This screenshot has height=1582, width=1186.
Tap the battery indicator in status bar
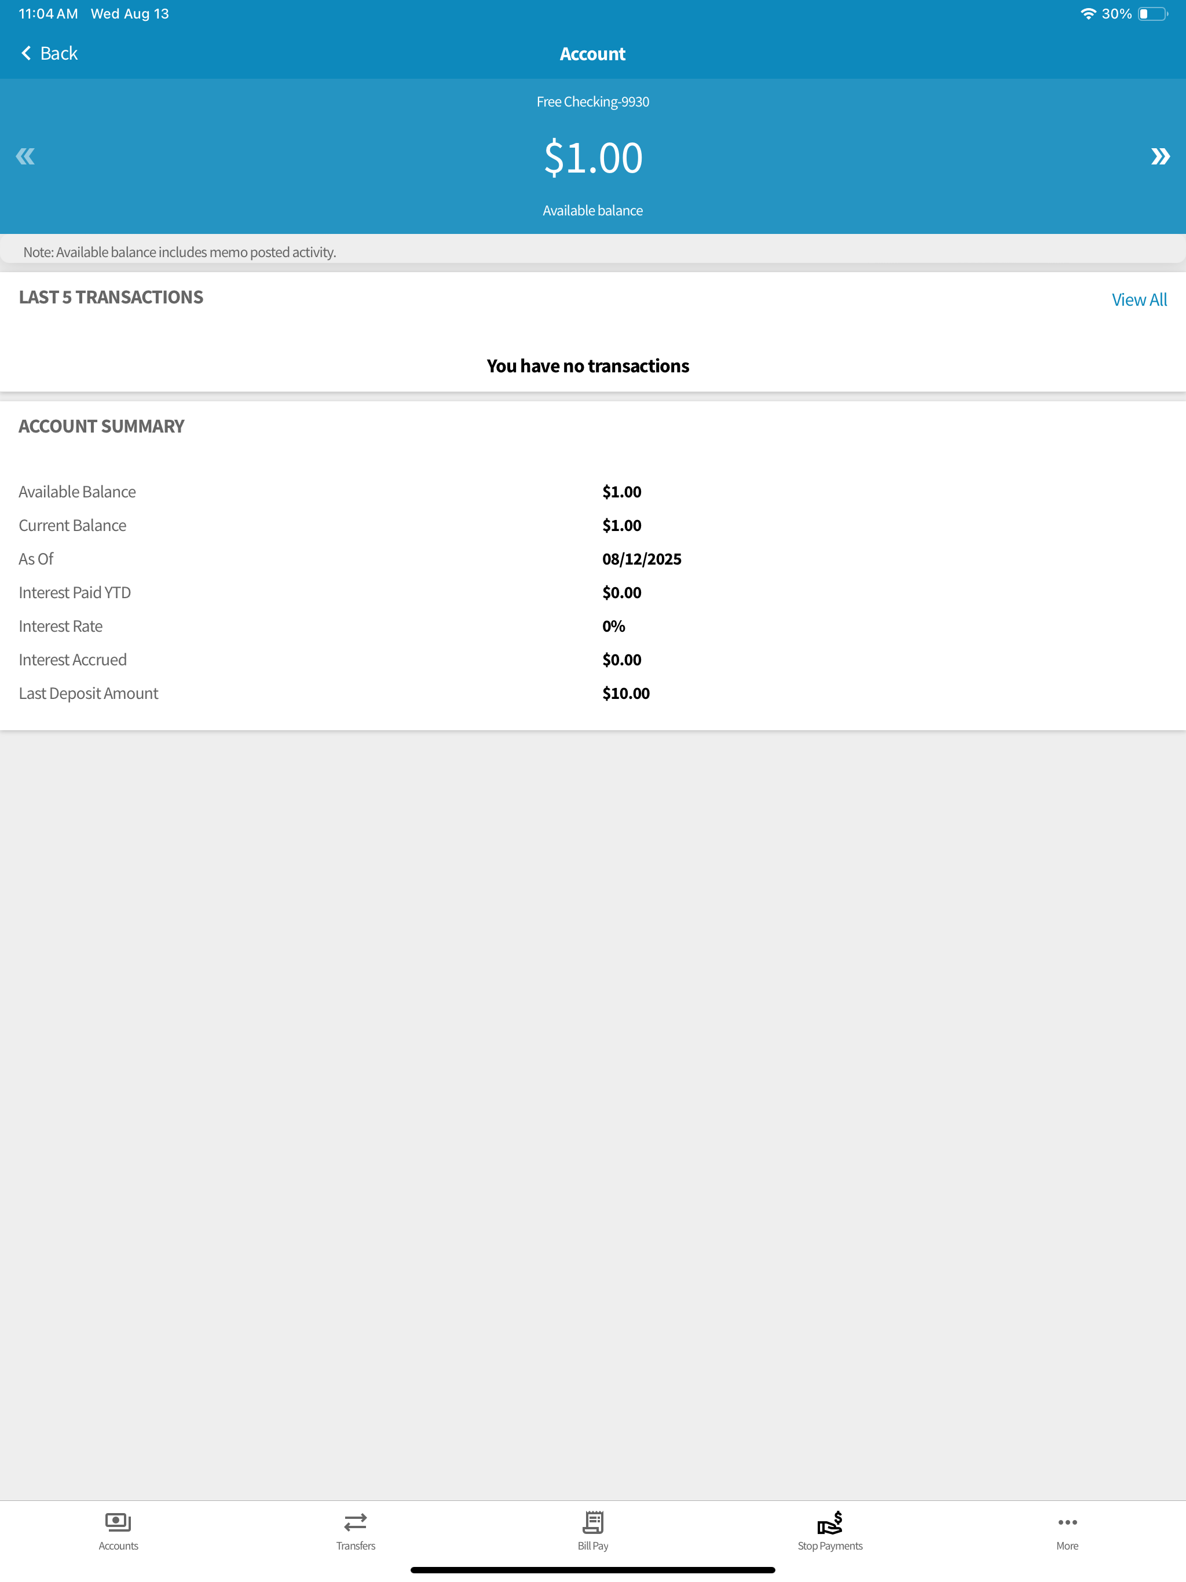[1153, 13]
